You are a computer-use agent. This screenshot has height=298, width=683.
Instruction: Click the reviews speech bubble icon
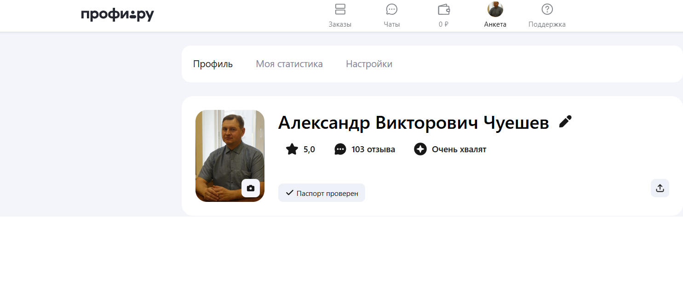[340, 149]
